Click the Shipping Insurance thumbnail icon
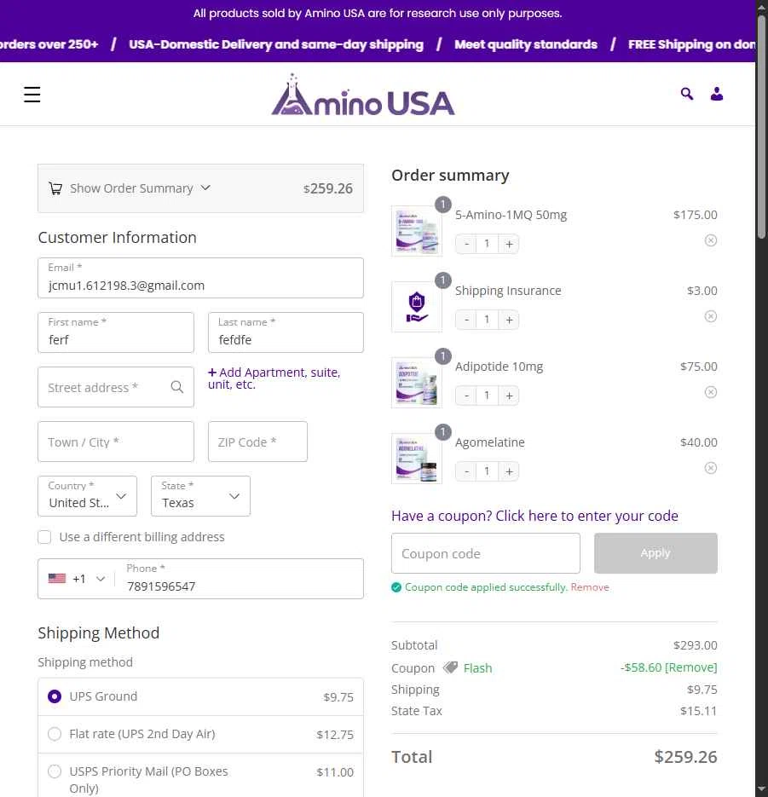 point(417,307)
